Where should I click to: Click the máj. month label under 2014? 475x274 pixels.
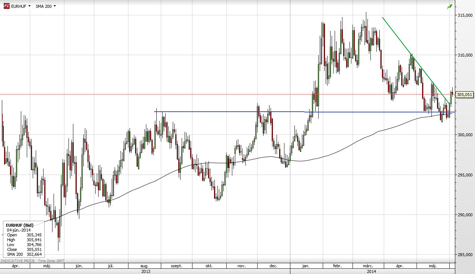(433, 266)
